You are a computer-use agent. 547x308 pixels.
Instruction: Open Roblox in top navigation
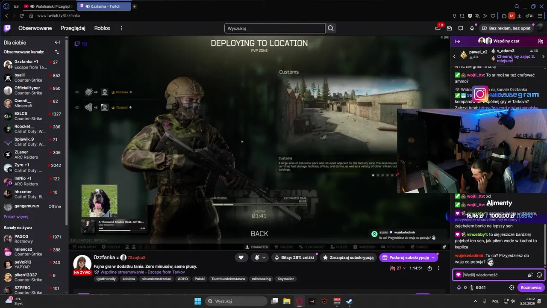tap(102, 28)
